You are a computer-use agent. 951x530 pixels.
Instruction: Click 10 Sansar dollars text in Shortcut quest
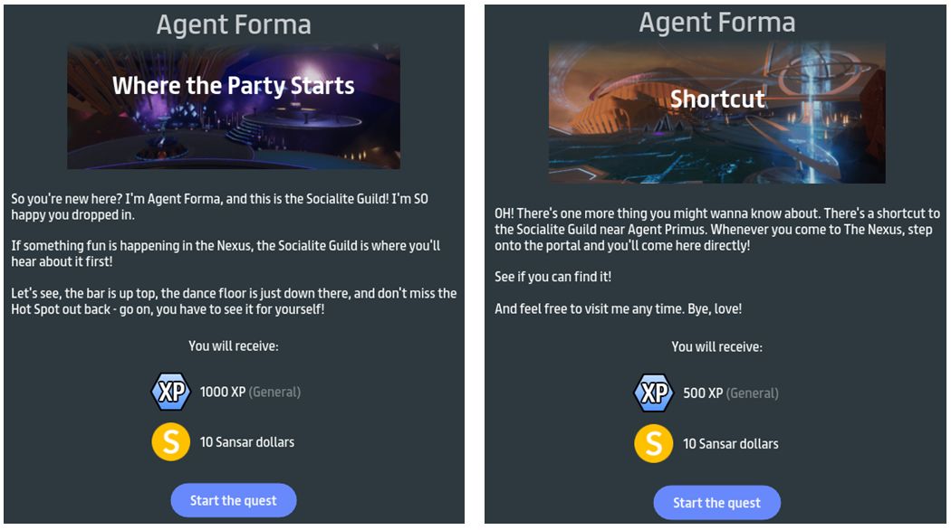(730, 443)
